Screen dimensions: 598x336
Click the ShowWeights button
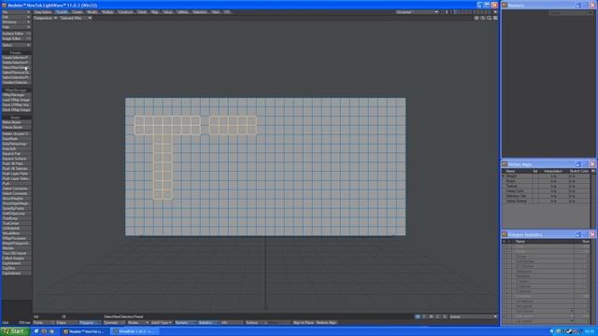pyautogui.click(x=16, y=199)
